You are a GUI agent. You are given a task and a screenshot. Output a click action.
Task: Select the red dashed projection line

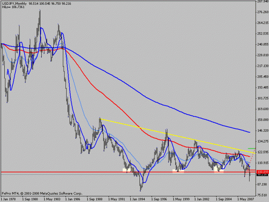click(x=250, y=162)
